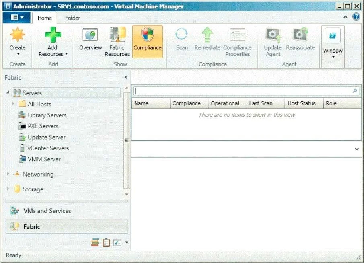Image resolution: width=364 pixels, height=263 pixels.
Task: Expand the details pane chevron
Action: [357, 149]
